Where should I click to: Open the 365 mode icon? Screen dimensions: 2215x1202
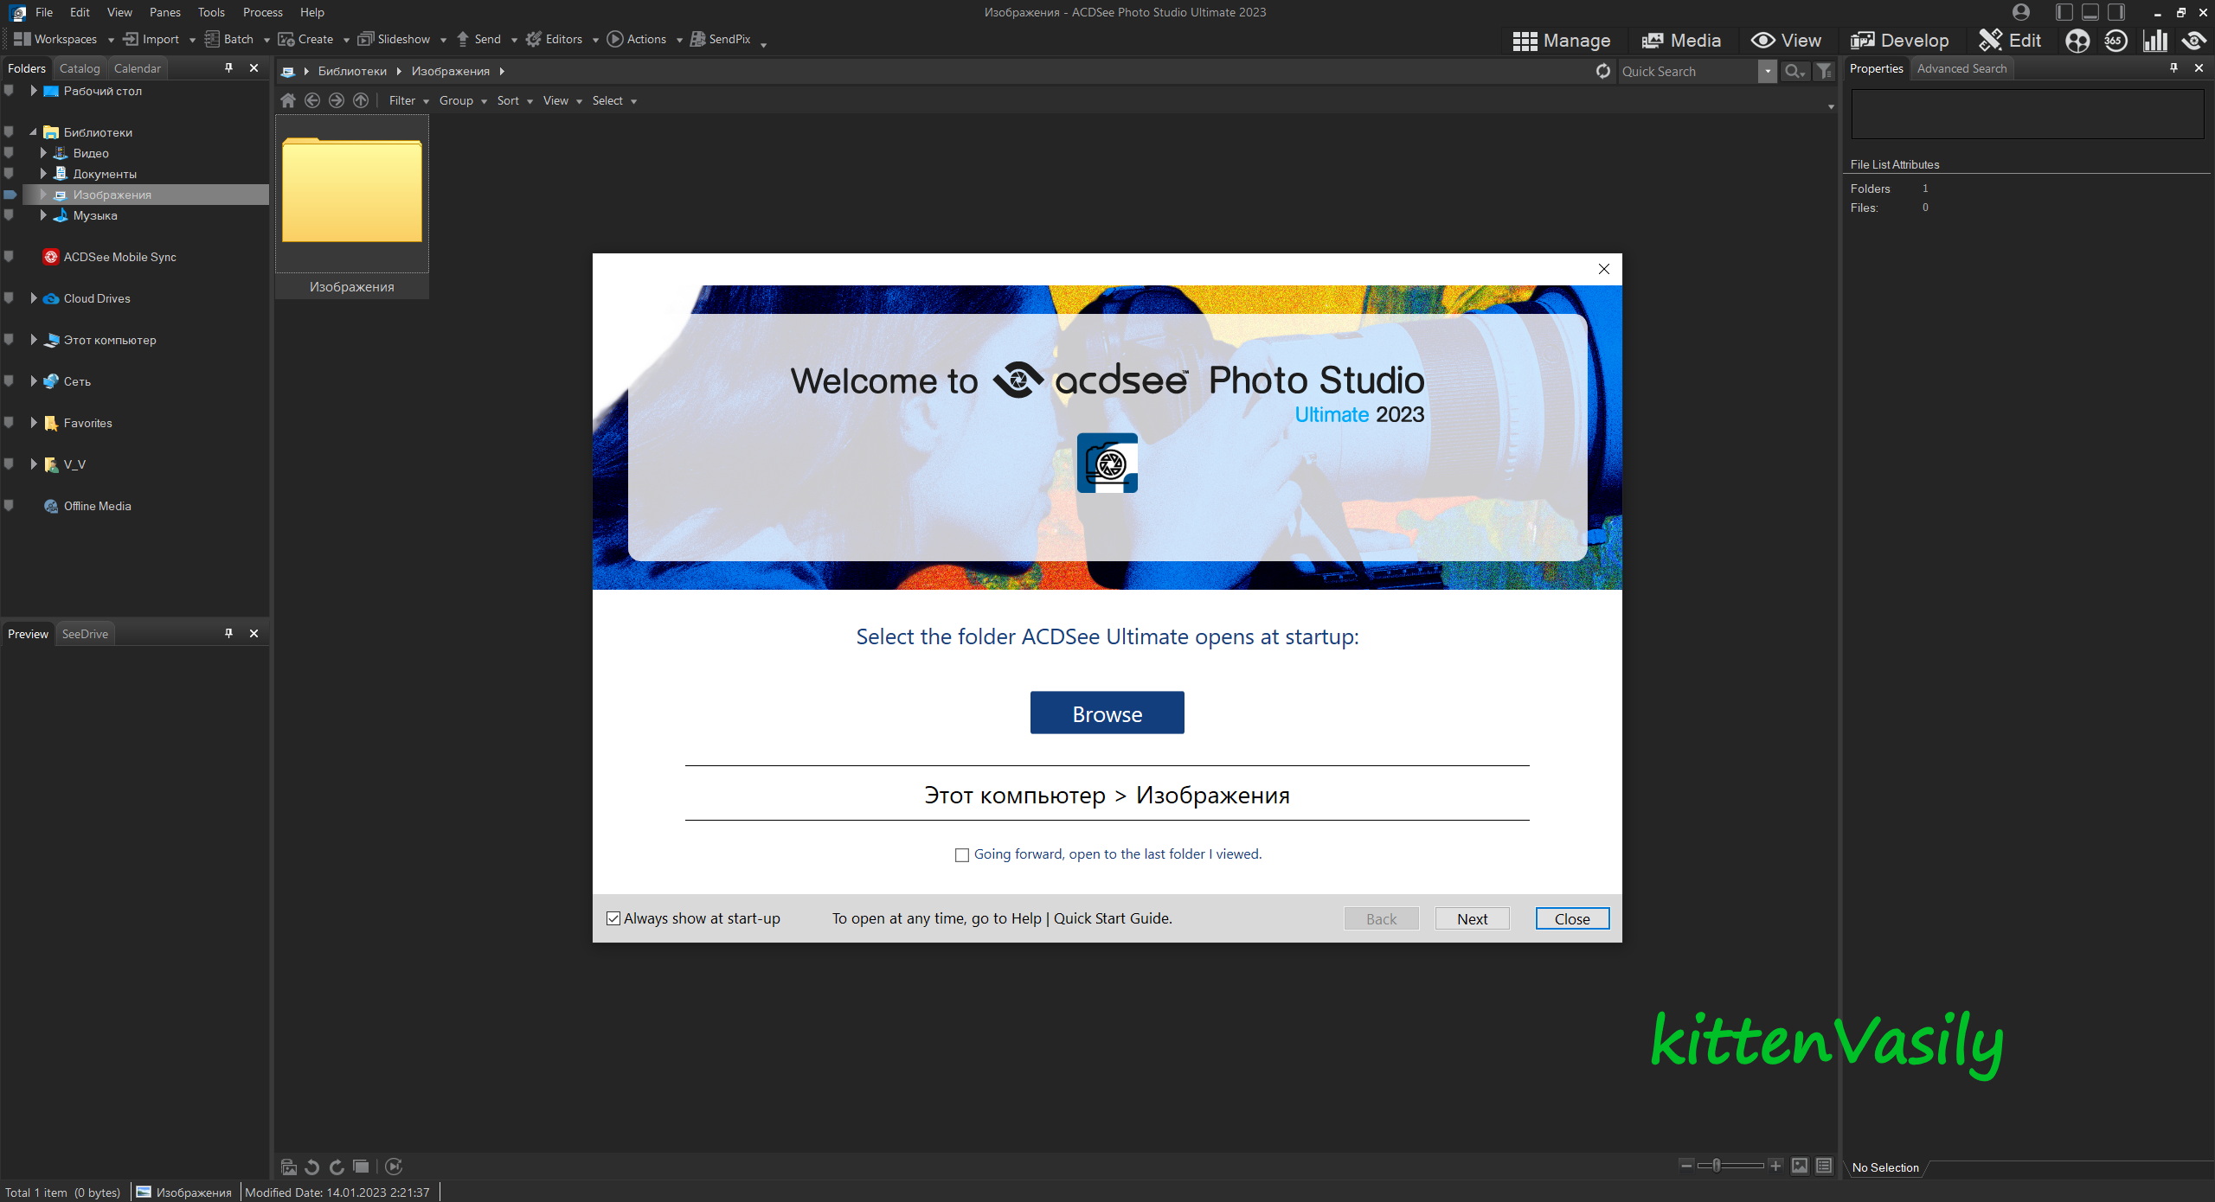click(2115, 41)
